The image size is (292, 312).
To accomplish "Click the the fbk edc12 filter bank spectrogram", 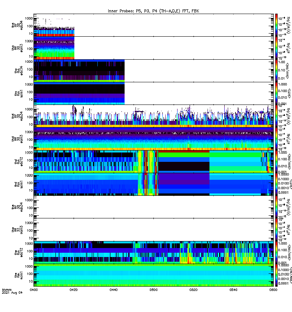I will 153,252.
